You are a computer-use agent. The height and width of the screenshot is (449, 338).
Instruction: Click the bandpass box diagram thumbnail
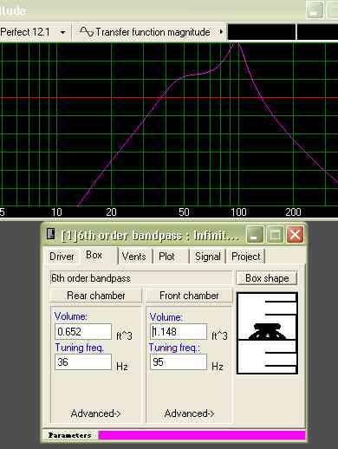267,333
